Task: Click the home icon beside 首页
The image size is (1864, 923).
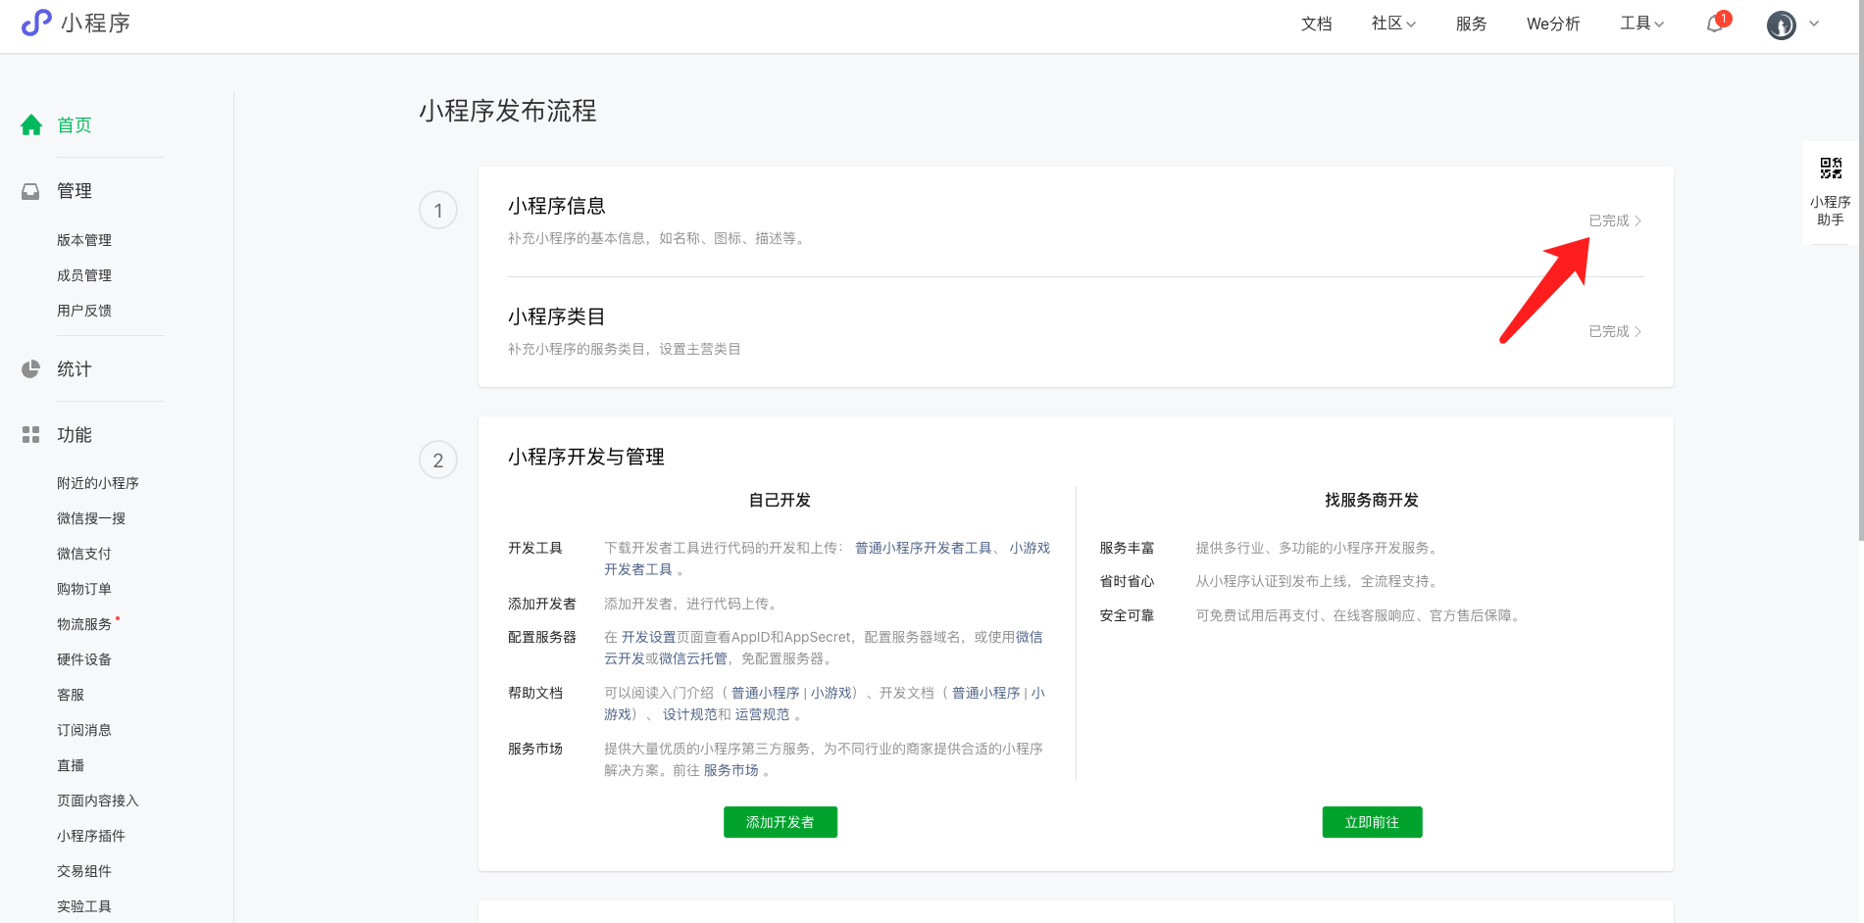Action: (31, 124)
